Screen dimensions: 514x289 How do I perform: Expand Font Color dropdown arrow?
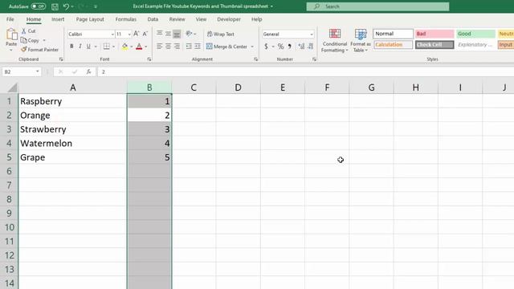point(146,47)
